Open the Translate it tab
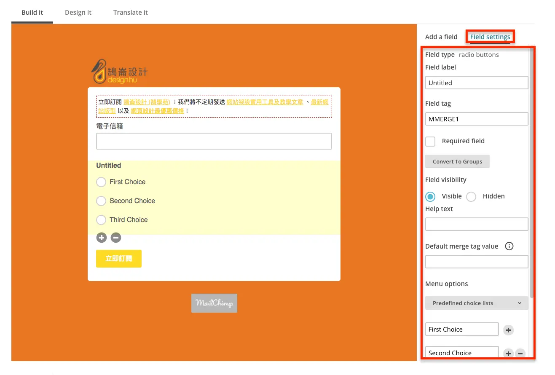This screenshot has height=375, width=555. (x=130, y=12)
